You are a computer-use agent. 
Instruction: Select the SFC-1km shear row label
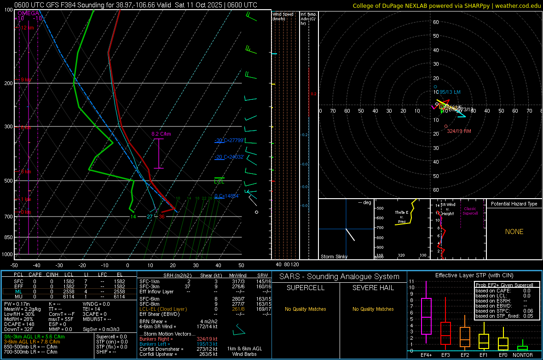[150, 281]
